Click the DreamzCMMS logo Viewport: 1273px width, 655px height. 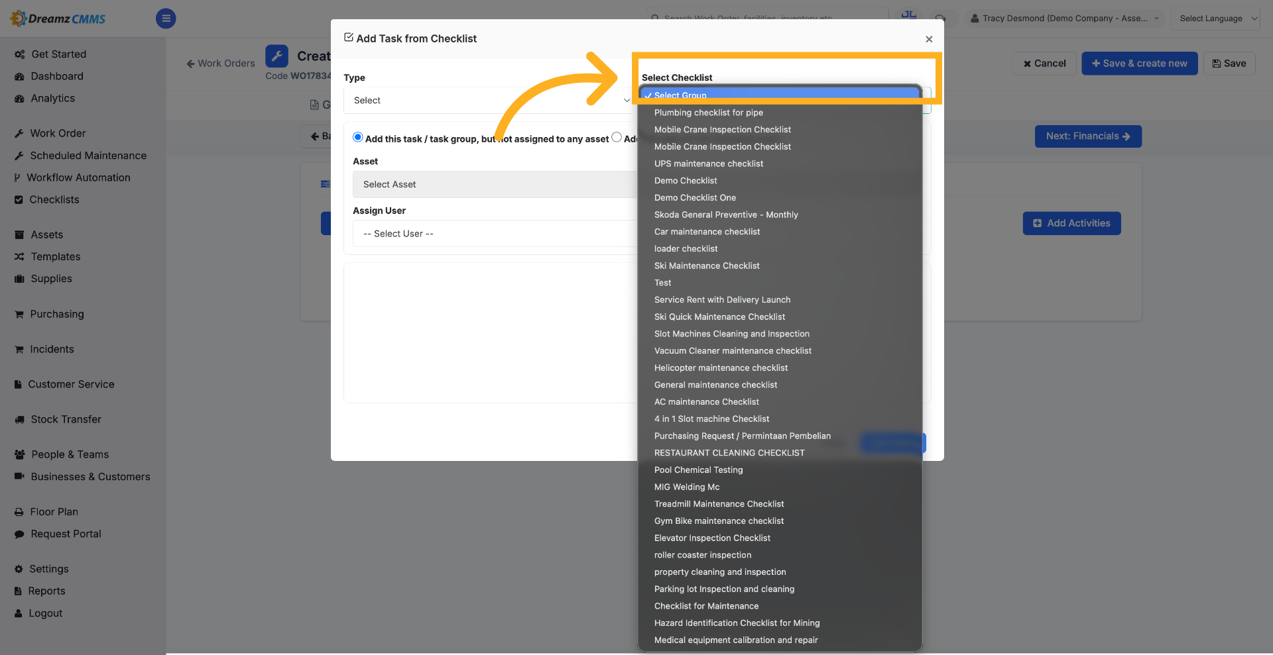coord(58,19)
